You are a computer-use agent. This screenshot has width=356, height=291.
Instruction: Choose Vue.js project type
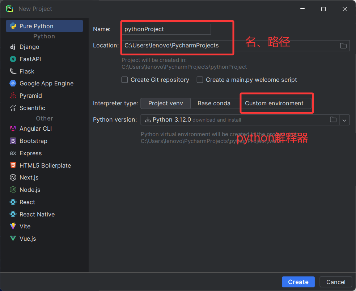pyautogui.click(x=44, y=239)
